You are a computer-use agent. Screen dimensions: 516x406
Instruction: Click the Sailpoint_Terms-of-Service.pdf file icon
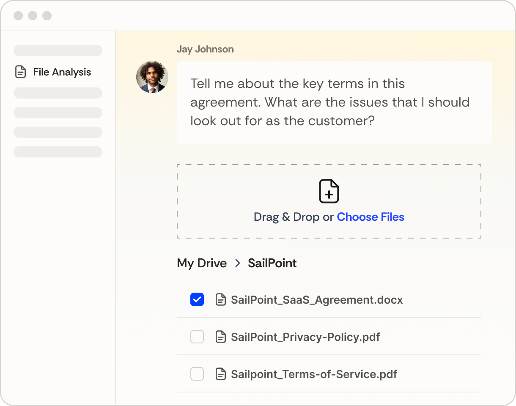pyautogui.click(x=220, y=374)
